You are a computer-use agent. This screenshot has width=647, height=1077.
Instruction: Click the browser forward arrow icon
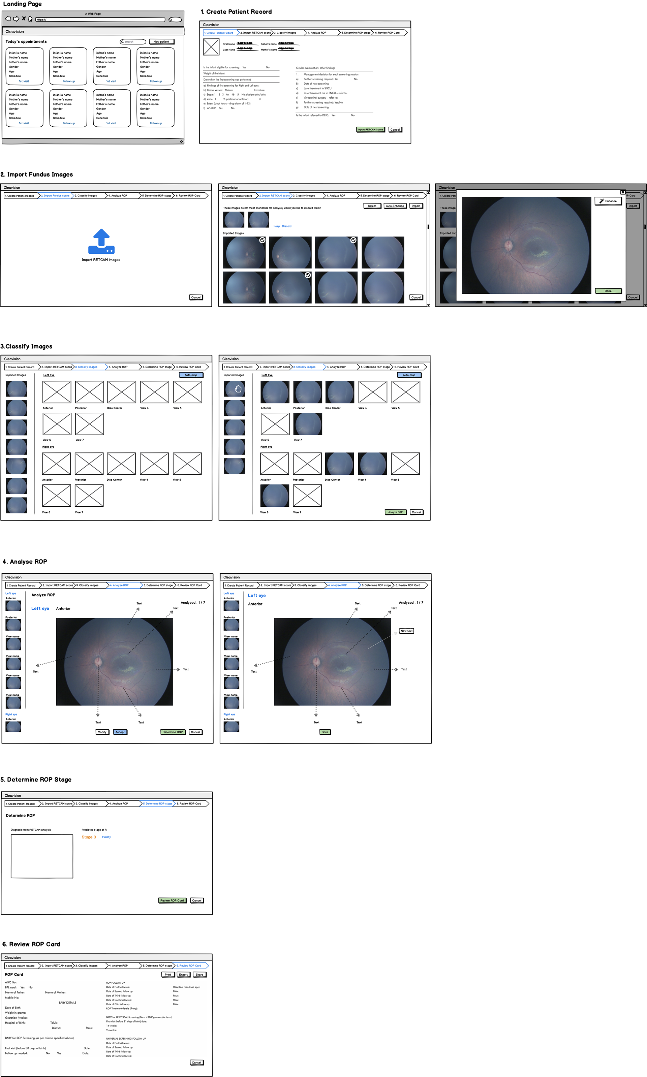[16, 19]
